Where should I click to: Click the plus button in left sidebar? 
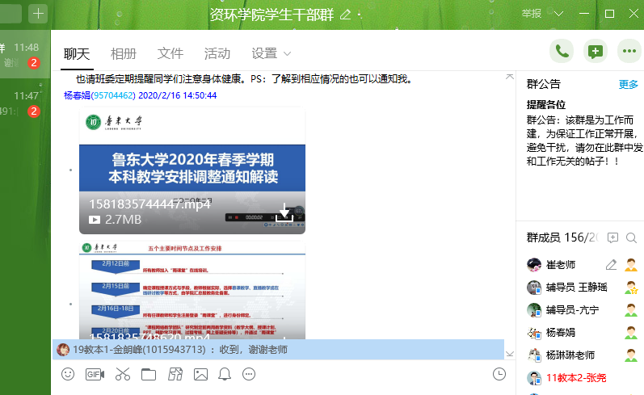coord(38,14)
